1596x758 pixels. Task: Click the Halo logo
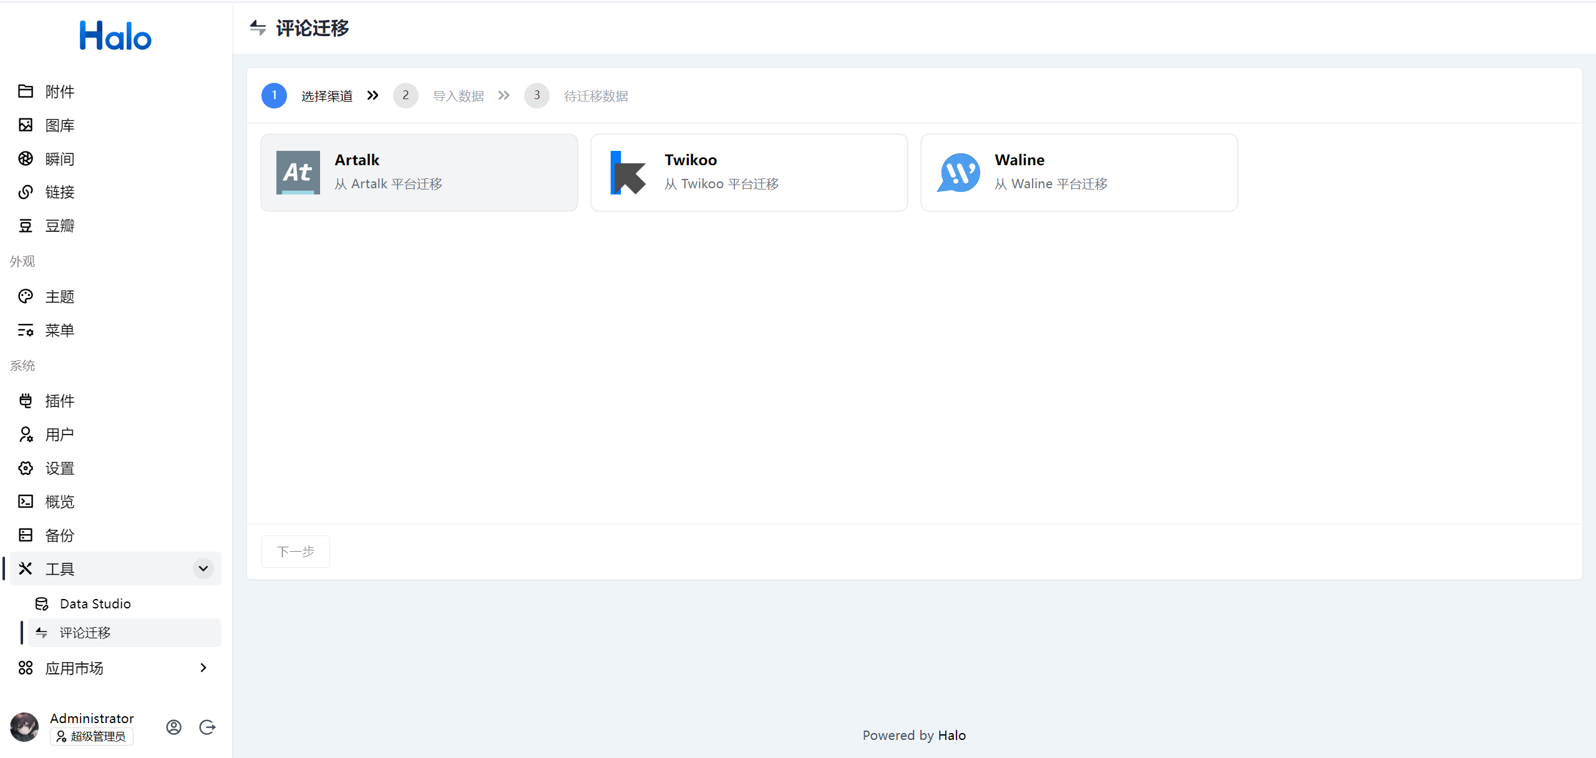point(115,36)
